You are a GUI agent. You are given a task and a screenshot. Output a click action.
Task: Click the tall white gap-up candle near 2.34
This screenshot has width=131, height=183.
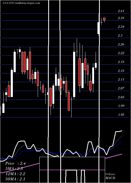[99, 28]
